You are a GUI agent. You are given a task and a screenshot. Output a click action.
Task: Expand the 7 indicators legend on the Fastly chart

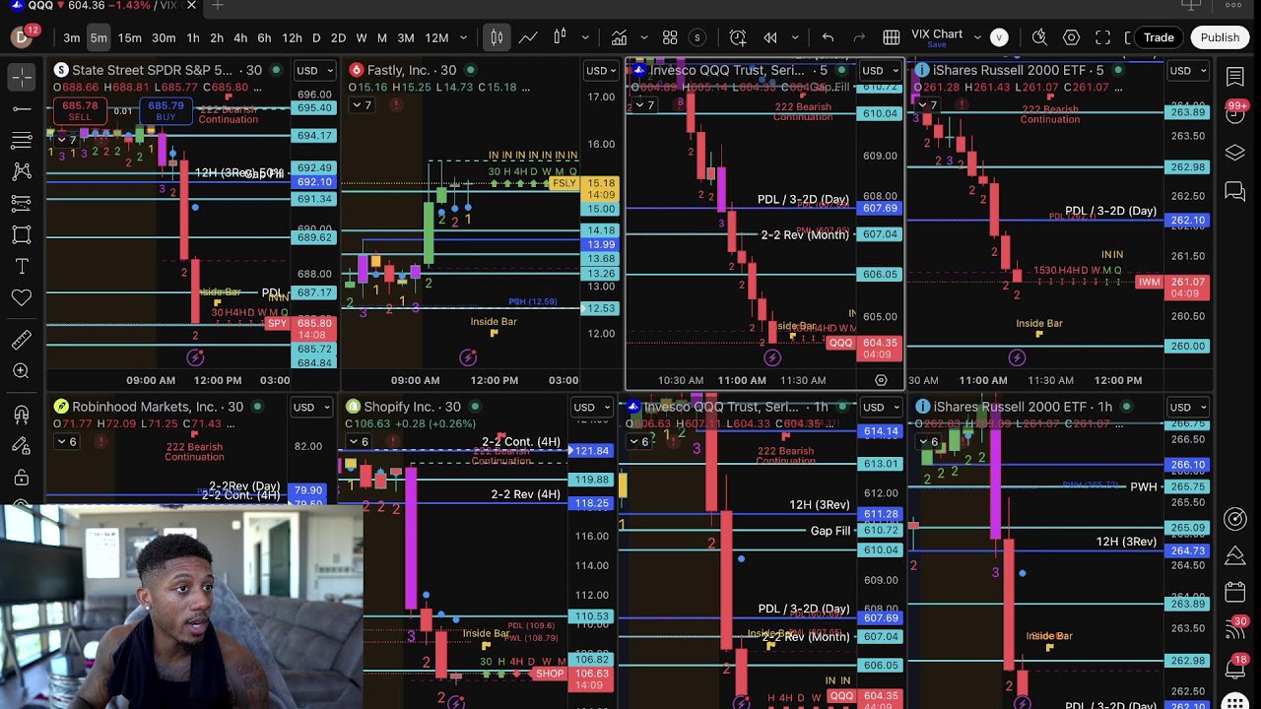coord(362,105)
